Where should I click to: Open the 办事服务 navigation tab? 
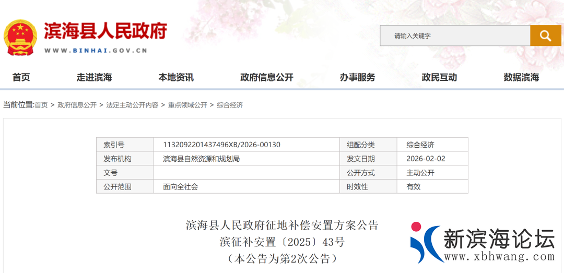pyautogui.click(x=357, y=77)
